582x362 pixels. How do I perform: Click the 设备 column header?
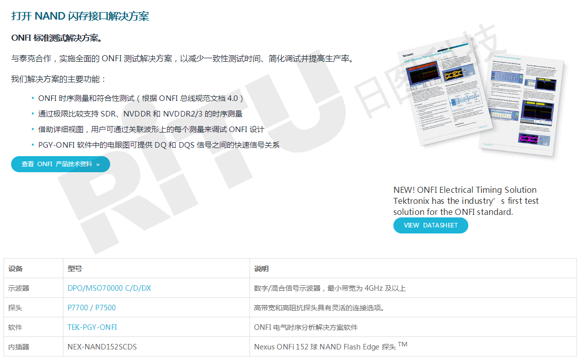[16, 269]
